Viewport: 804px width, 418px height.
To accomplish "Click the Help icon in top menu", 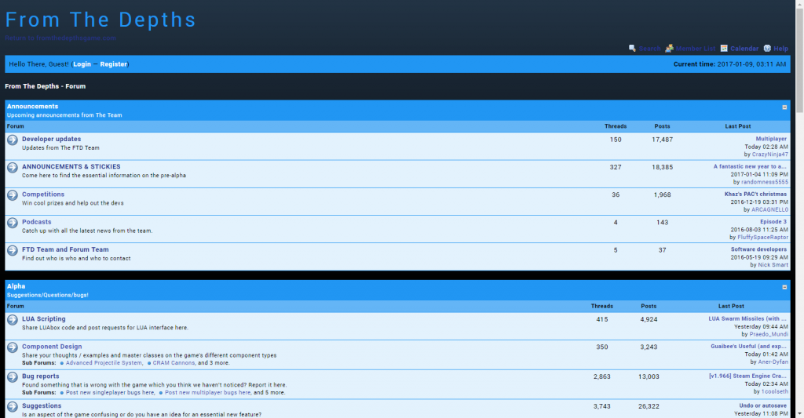I will coord(767,48).
